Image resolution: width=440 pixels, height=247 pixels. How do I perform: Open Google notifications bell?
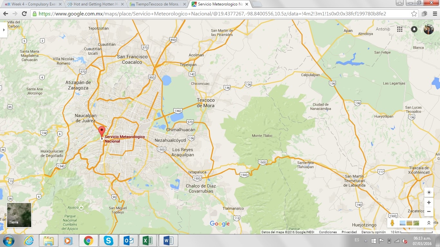(x=414, y=29)
